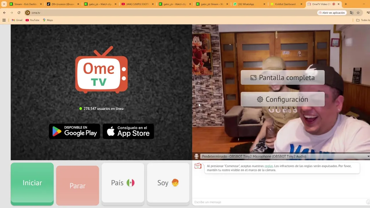Click Abrir en aplicación button
370x208 pixels.
coord(332,13)
